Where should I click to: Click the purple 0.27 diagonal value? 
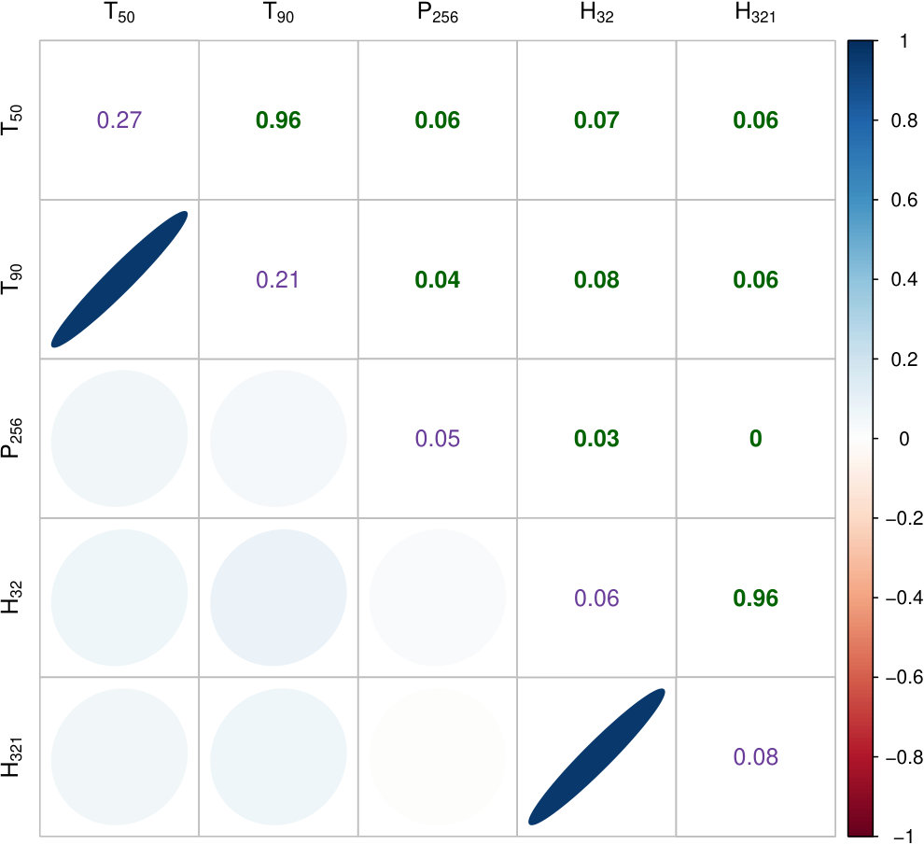(119, 120)
